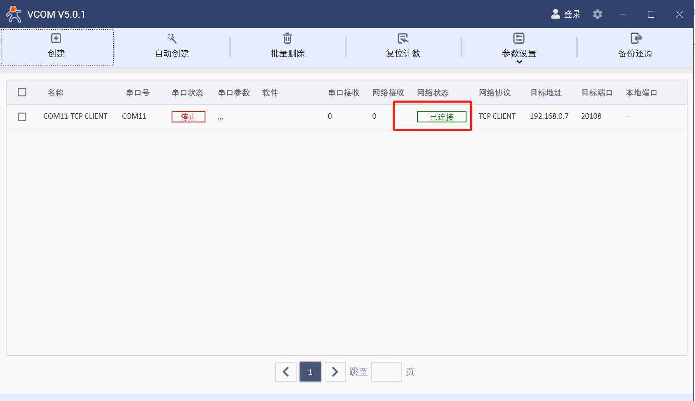The image size is (695, 401).
Task: Click the 创建 create icon
Action: coord(56,38)
